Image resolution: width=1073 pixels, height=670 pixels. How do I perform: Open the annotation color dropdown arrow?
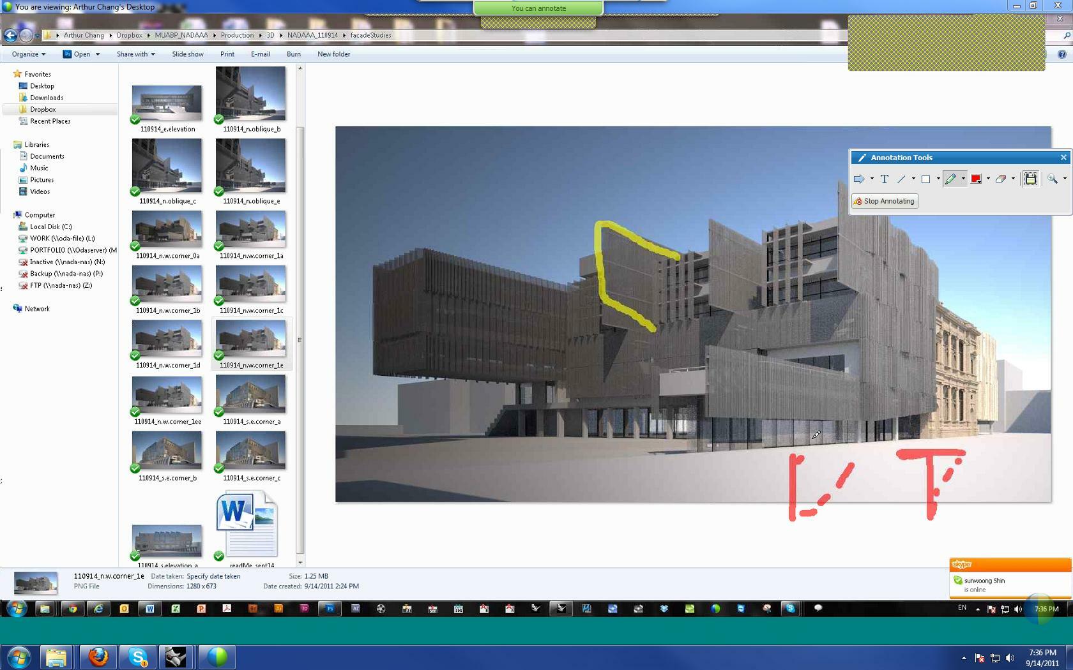click(988, 179)
